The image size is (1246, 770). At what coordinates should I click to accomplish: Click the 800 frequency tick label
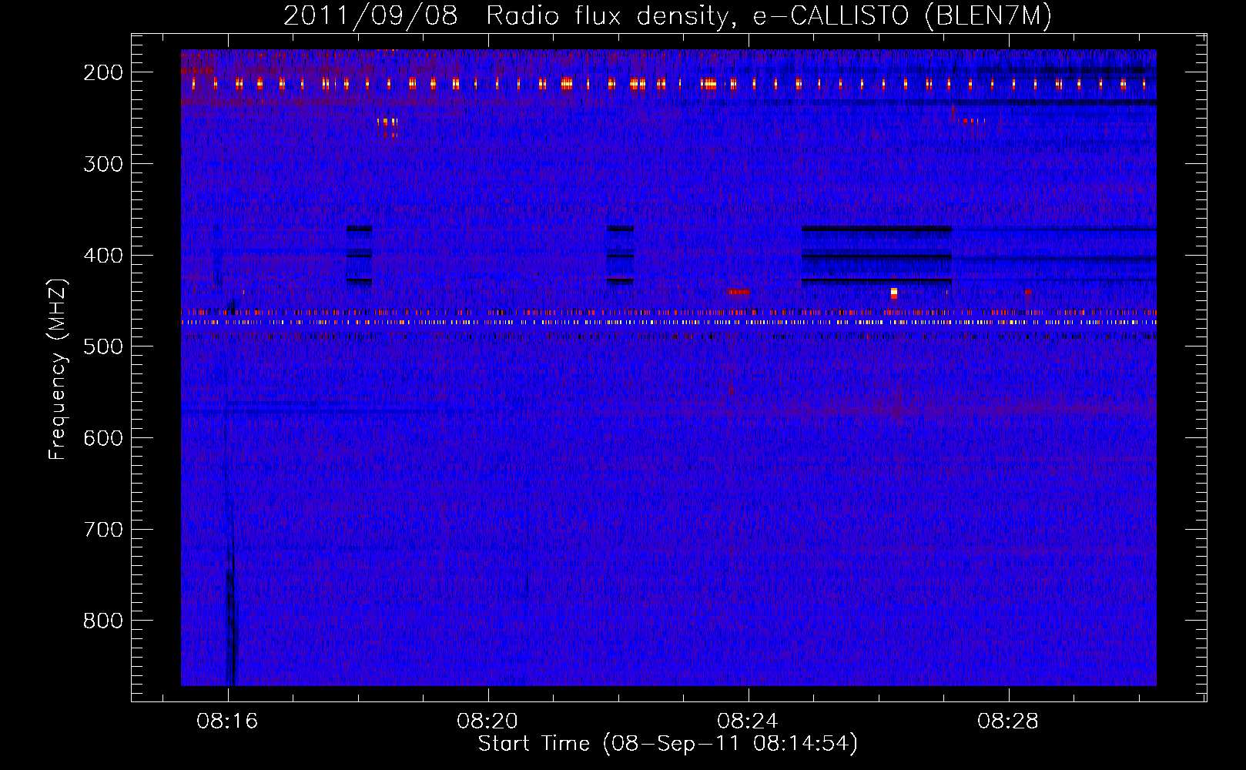tap(102, 621)
